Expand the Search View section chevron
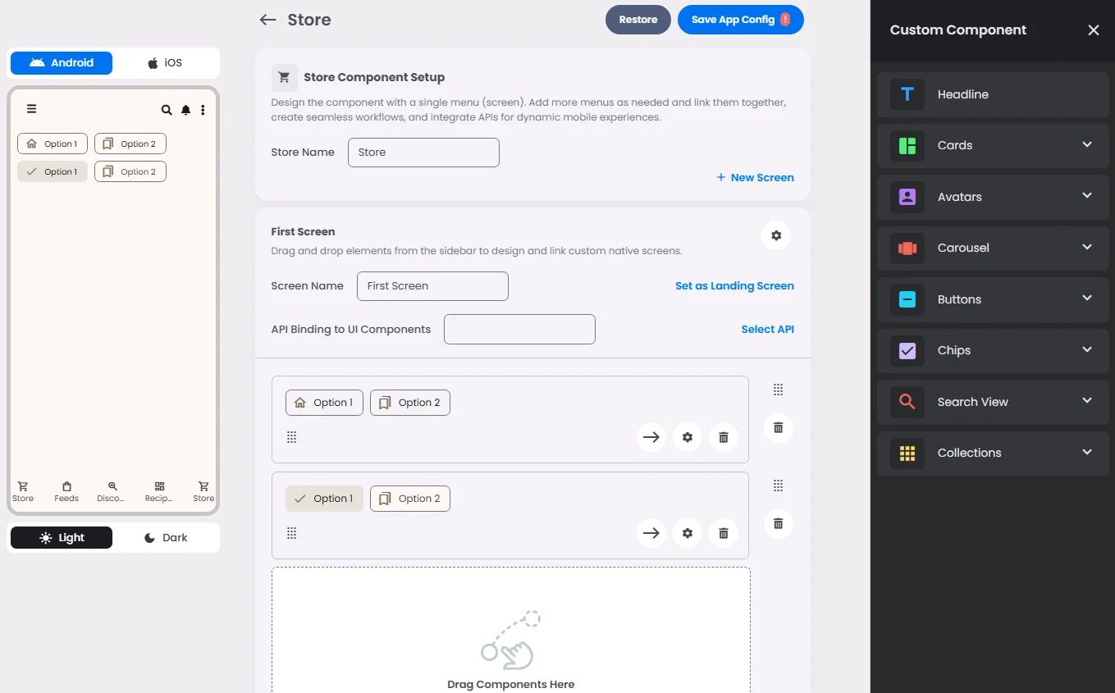This screenshot has width=1115, height=693. point(1087,401)
